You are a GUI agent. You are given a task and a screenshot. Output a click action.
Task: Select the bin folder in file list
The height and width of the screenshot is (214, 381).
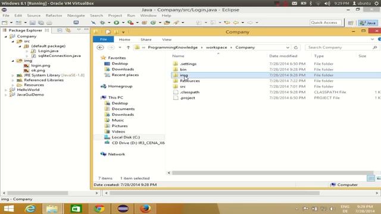point(183,70)
